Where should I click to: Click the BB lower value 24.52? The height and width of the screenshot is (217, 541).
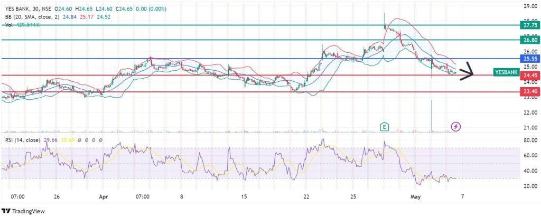pos(104,16)
